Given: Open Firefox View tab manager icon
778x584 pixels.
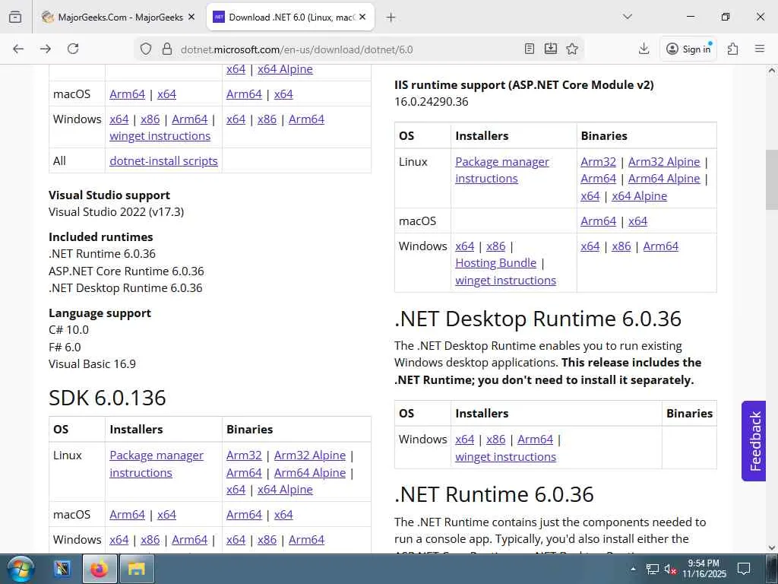Looking at the screenshot, I should [x=15, y=17].
